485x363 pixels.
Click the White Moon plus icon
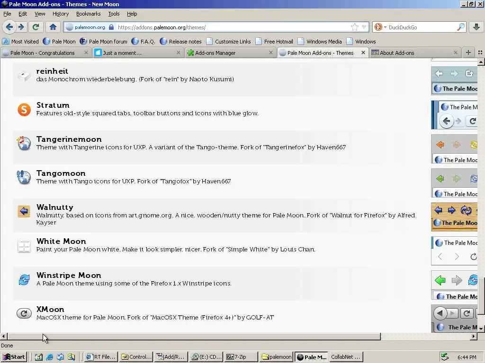(24, 246)
